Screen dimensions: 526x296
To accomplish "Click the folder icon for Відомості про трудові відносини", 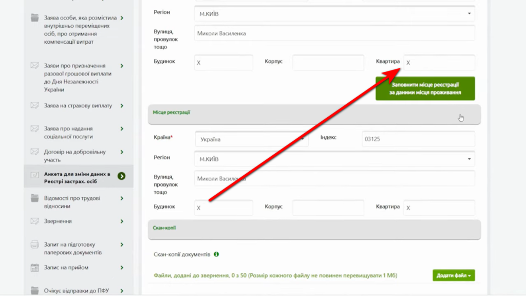I will click(x=35, y=198).
